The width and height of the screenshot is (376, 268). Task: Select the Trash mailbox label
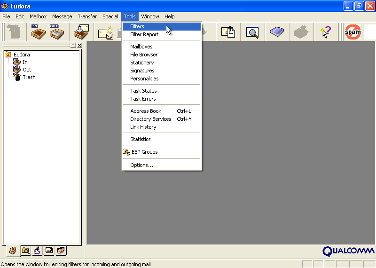29,77
